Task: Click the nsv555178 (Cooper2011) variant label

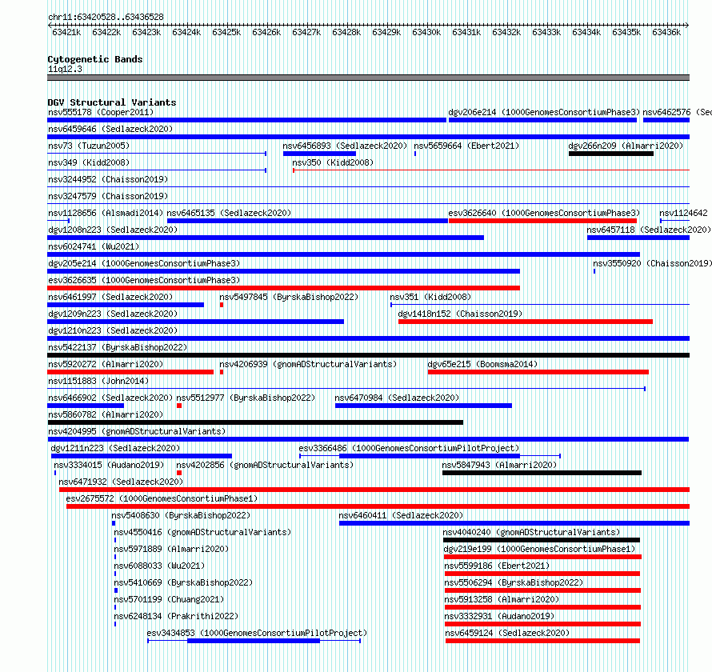Action: coord(101,112)
